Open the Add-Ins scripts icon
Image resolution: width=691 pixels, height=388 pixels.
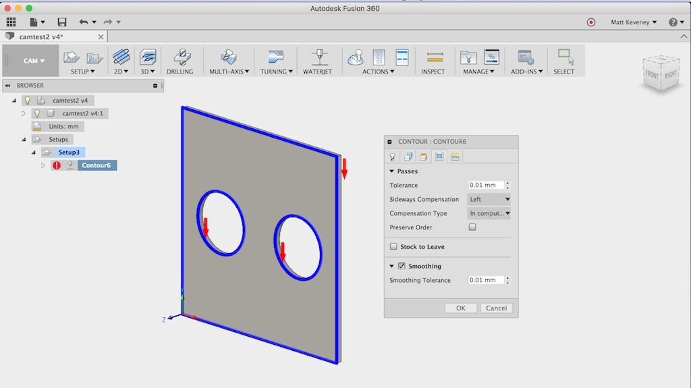[526, 57]
